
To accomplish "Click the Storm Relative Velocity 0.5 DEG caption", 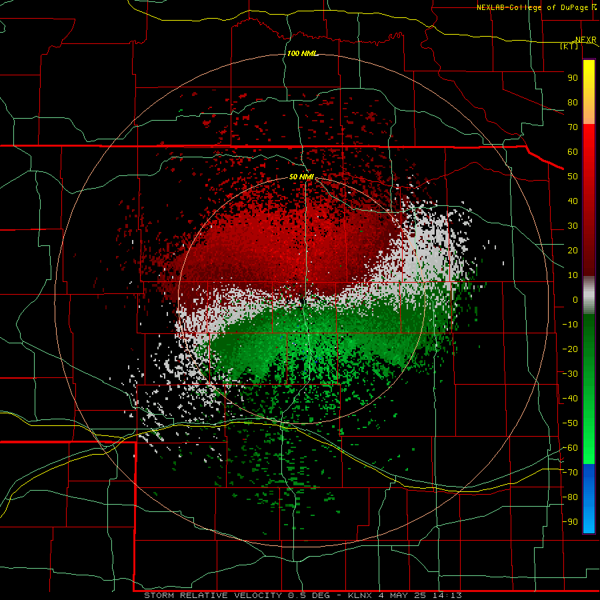I will tap(303, 595).
